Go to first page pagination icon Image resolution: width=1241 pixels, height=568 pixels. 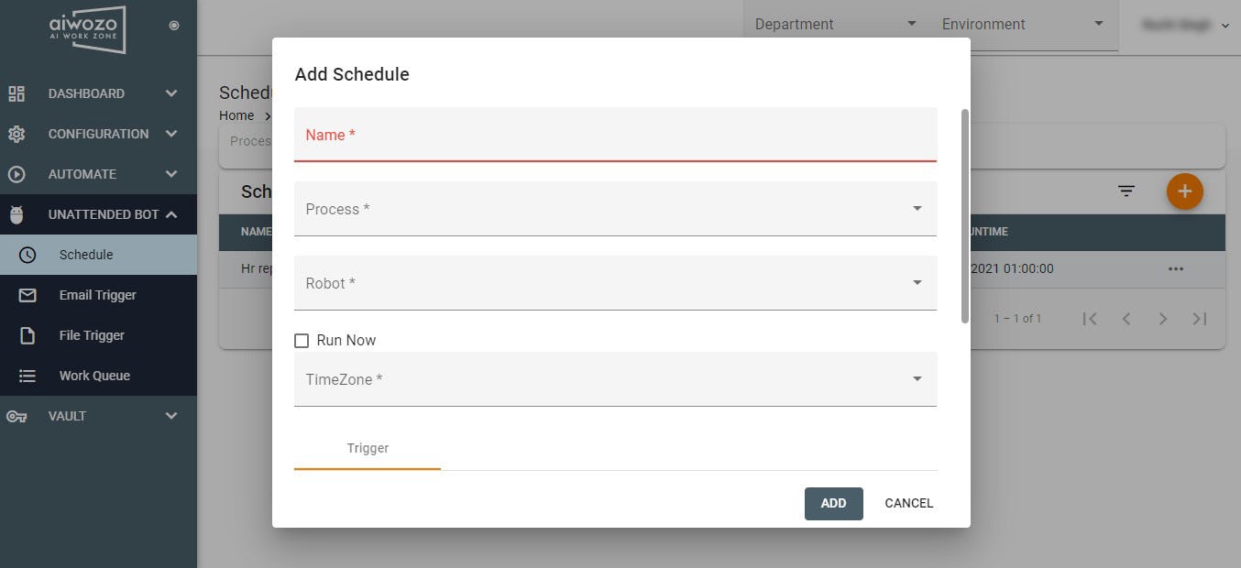(1090, 319)
